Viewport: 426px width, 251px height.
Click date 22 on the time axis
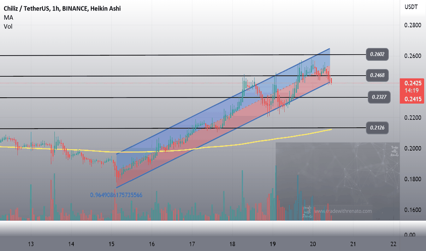click(394, 244)
